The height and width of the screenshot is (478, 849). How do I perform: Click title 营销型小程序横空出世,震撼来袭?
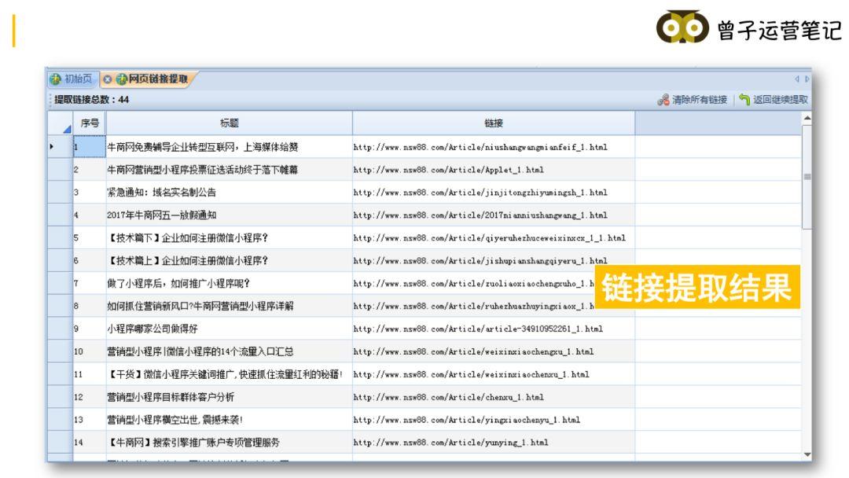(x=175, y=420)
